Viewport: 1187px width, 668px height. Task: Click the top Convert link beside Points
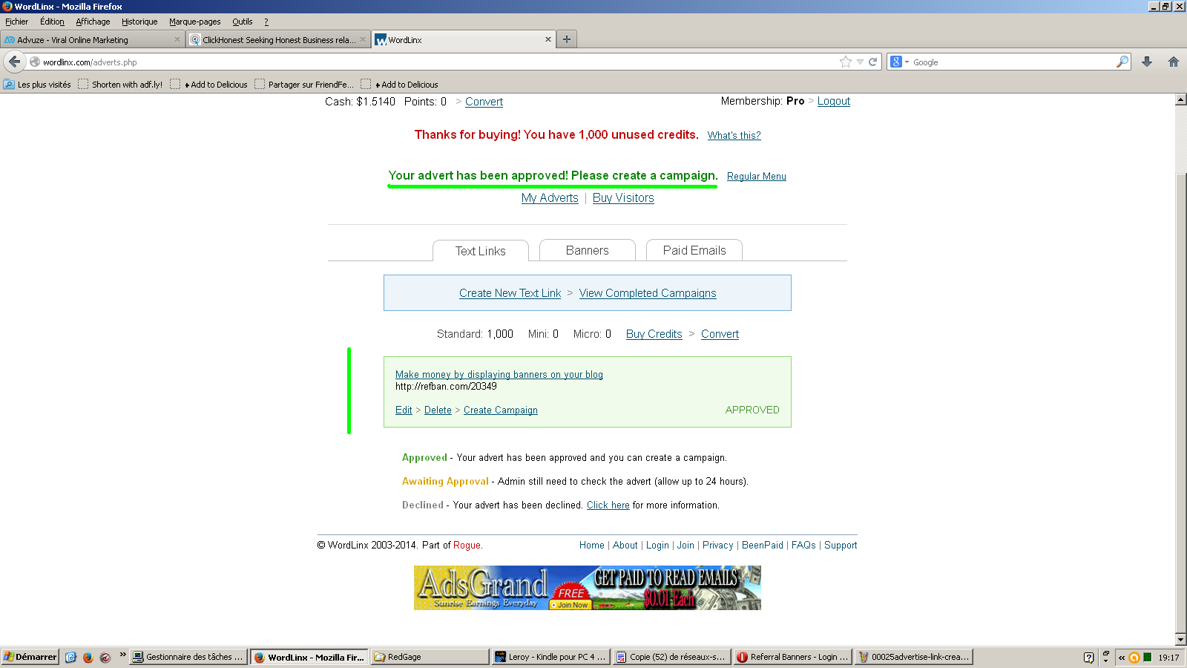484,102
